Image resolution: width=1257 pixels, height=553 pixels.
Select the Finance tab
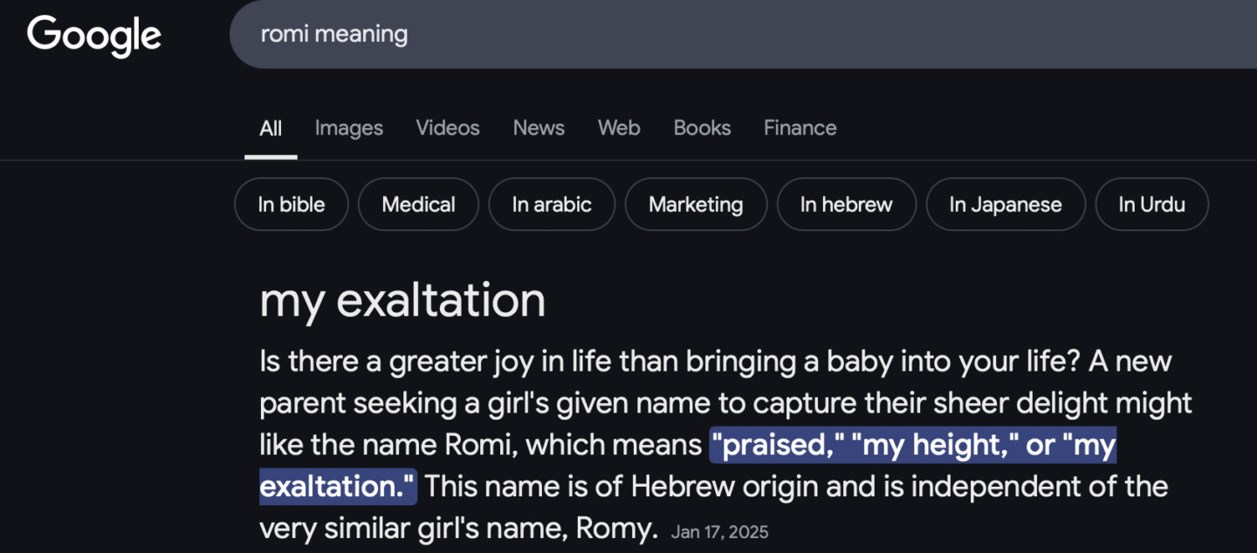pos(800,128)
